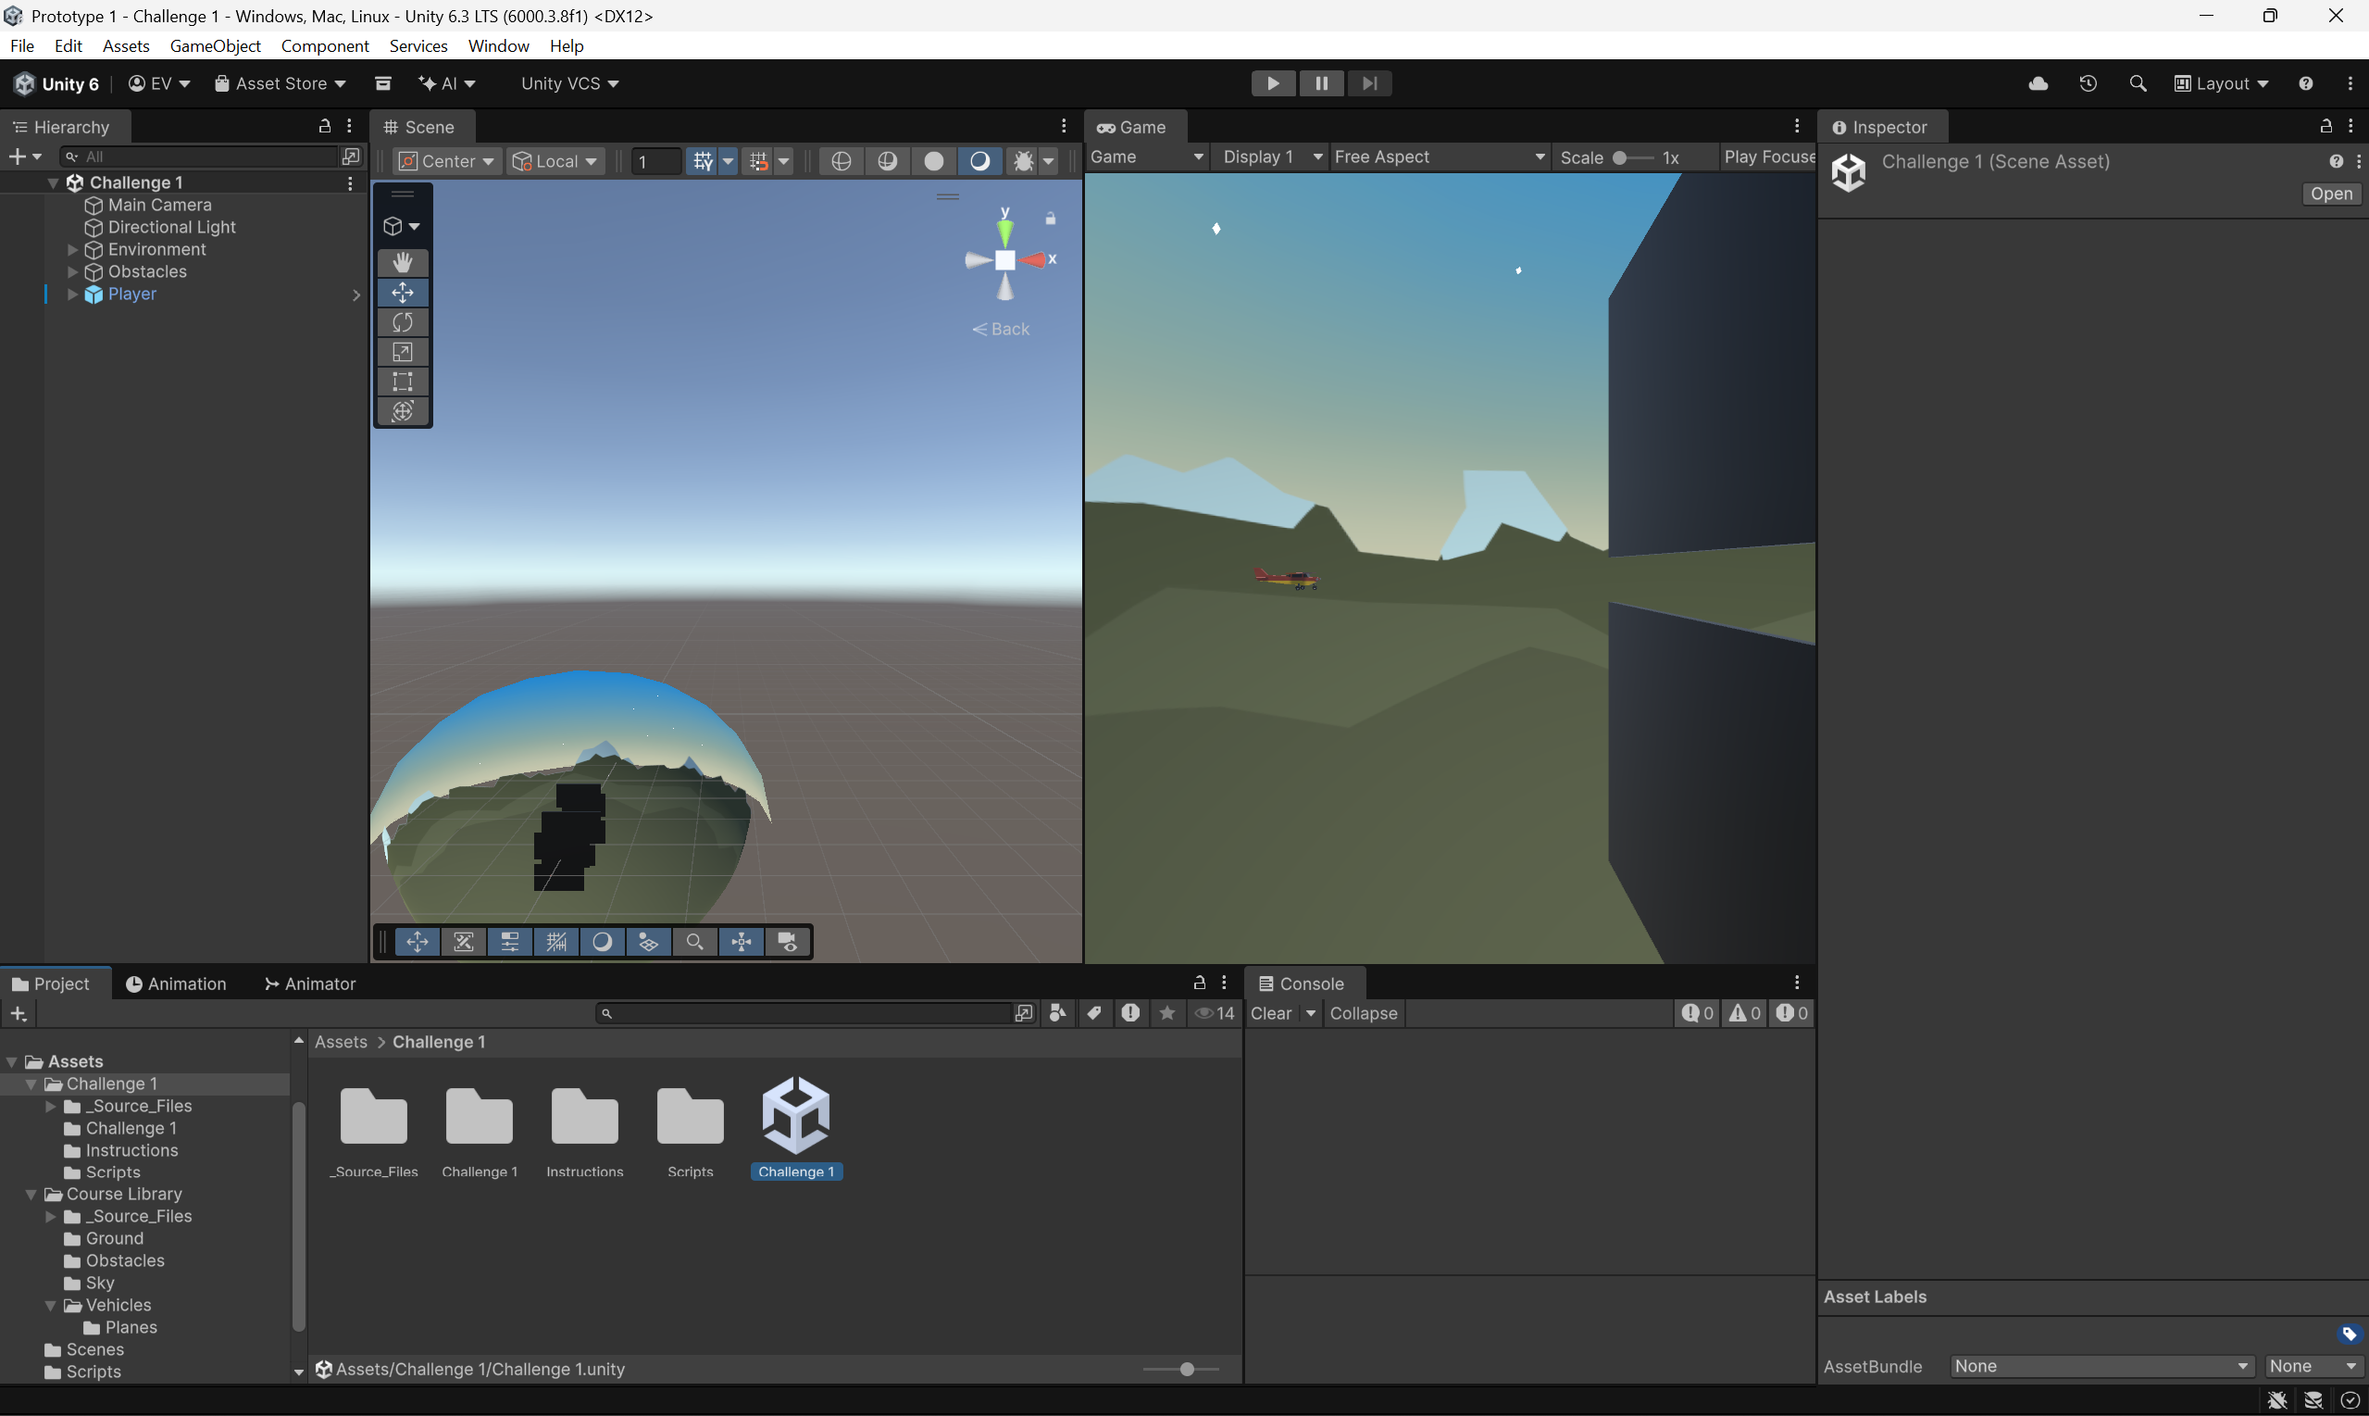Select the Rect transform tool
This screenshot has width=2369, height=1416.
click(x=403, y=382)
